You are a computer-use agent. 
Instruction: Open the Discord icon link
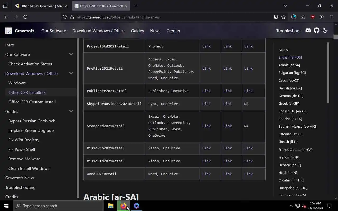308,31
